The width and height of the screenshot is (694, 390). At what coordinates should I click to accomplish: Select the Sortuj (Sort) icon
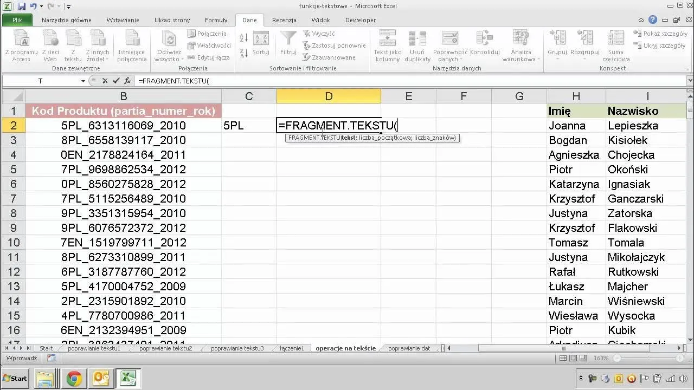[x=261, y=42]
